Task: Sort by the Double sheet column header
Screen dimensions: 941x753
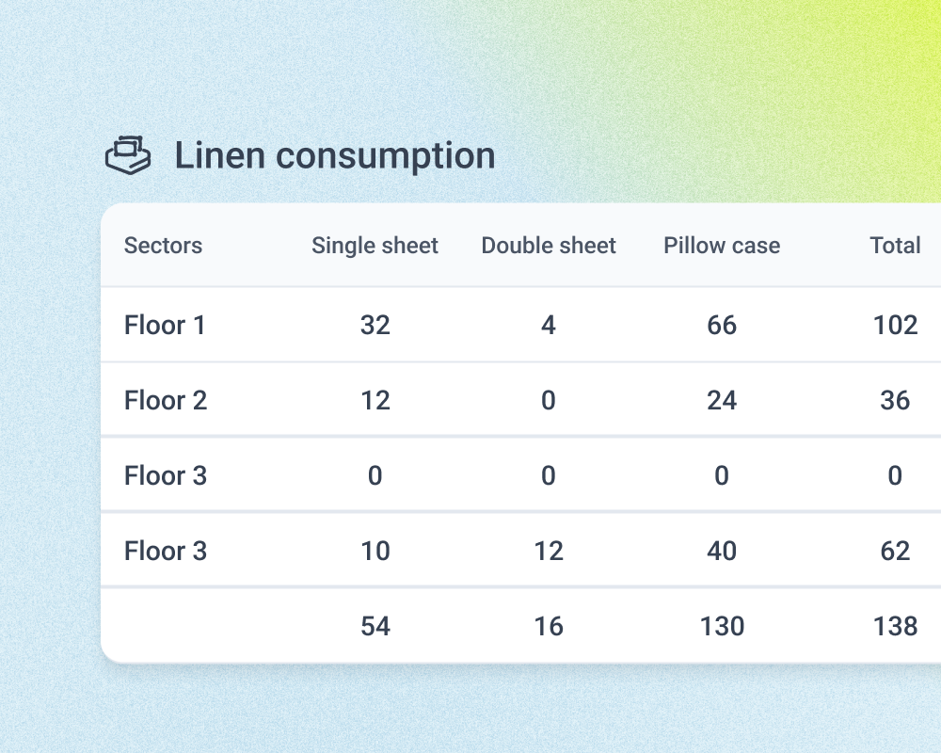Action: tap(549, 246)
